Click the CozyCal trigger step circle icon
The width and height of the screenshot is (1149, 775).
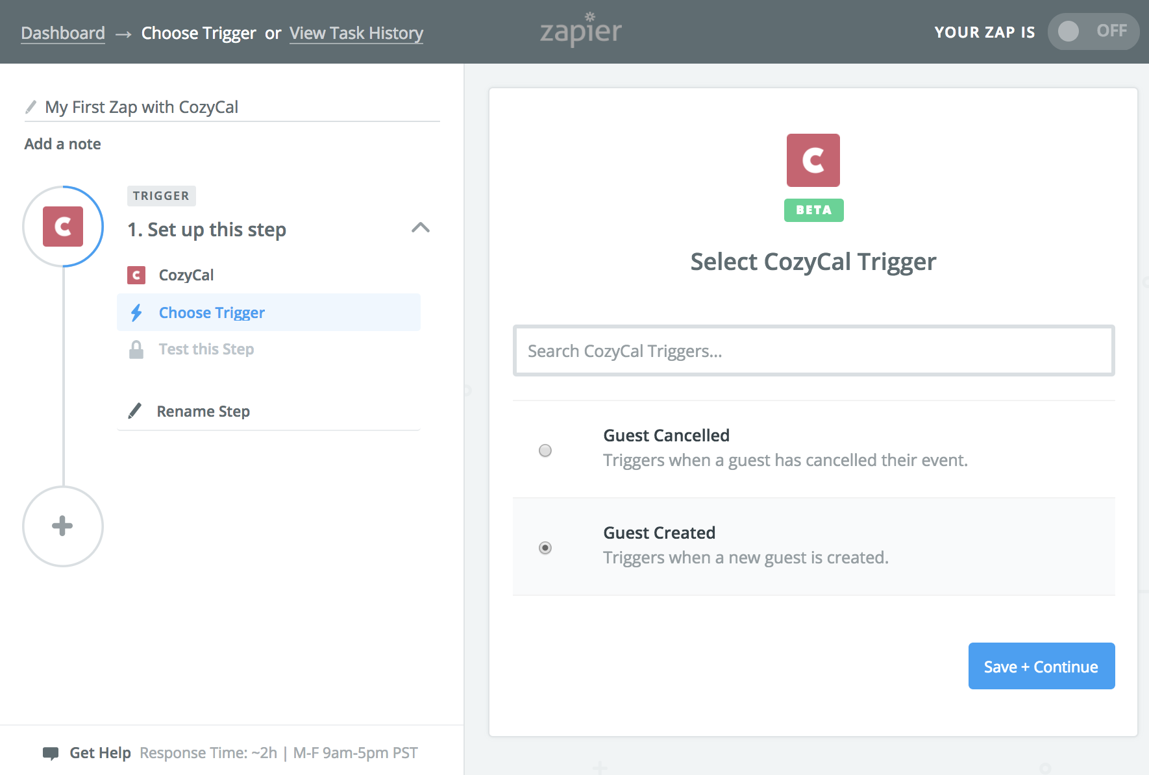(x=63, y=227)
